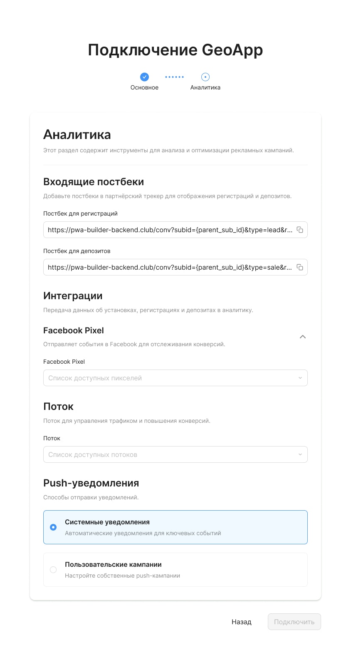This screenshot has width=351, height=660.
Task: Select the Системные уведомления radio button
Action: coord(53,527)
